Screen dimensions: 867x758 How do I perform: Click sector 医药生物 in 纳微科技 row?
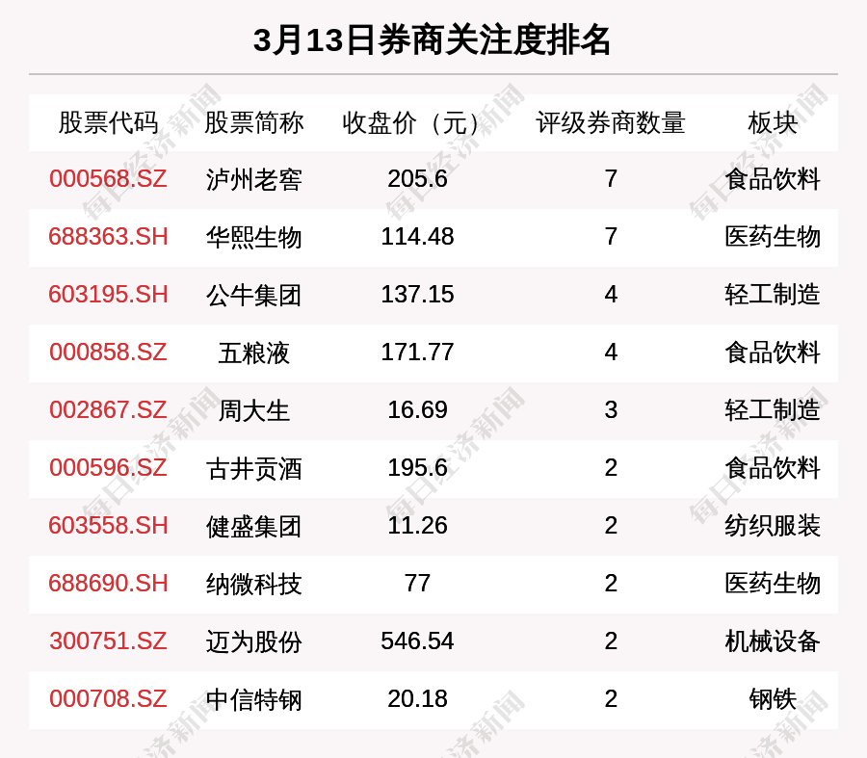[773, 584]
